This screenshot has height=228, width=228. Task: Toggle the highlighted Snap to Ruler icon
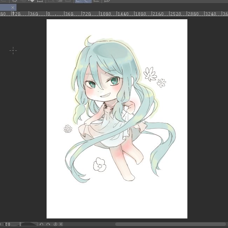click(x=79, y=1)
